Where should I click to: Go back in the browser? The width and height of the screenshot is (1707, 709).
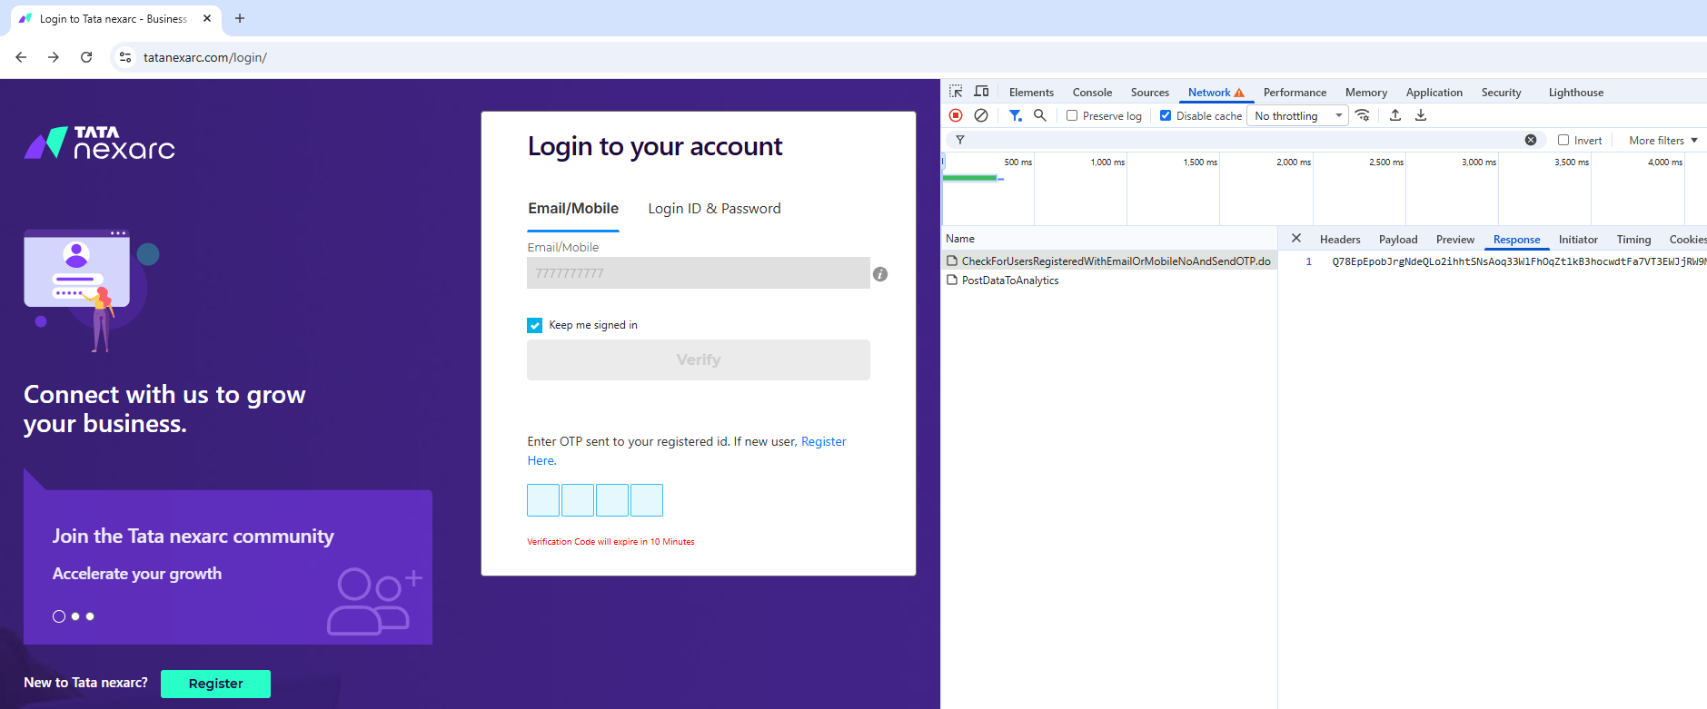pyautogui.click(x=21, y=57)
